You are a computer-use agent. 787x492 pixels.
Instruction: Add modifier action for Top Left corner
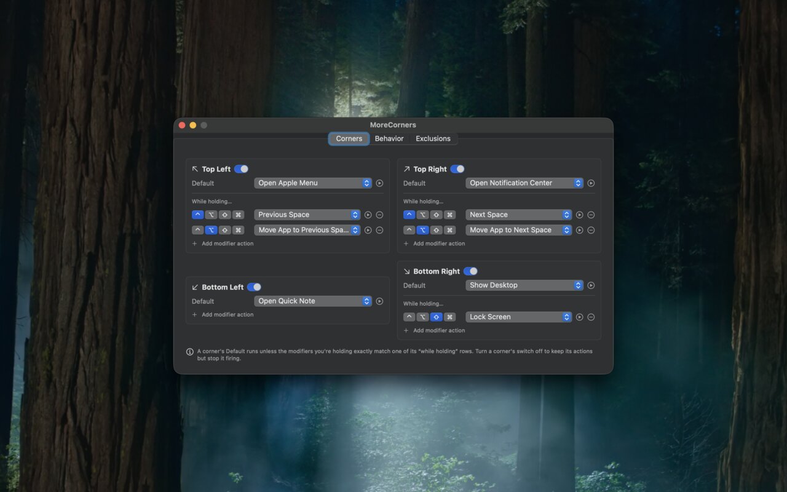(223, 244)
